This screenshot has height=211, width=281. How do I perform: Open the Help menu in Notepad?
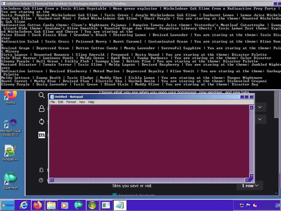coord(91,102)
